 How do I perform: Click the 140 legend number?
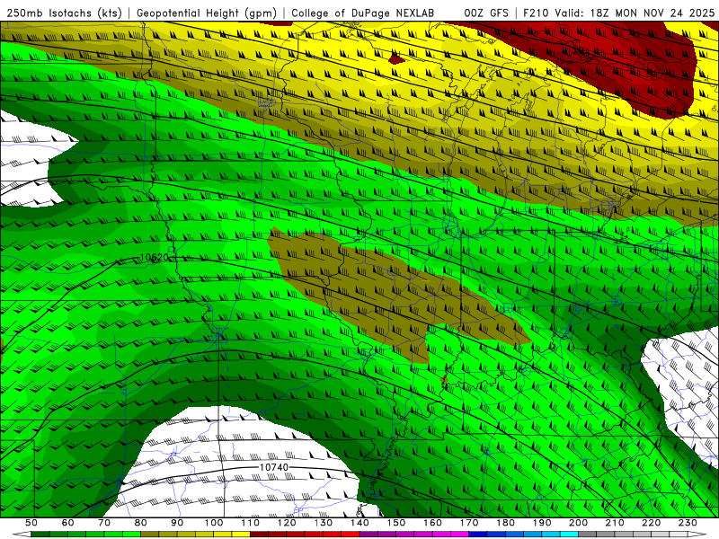[360, 523]
